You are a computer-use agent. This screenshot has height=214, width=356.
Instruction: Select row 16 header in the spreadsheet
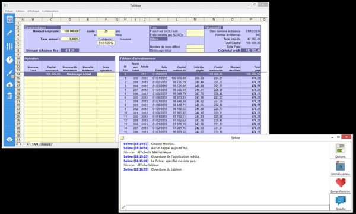click(x=18, y=82)
